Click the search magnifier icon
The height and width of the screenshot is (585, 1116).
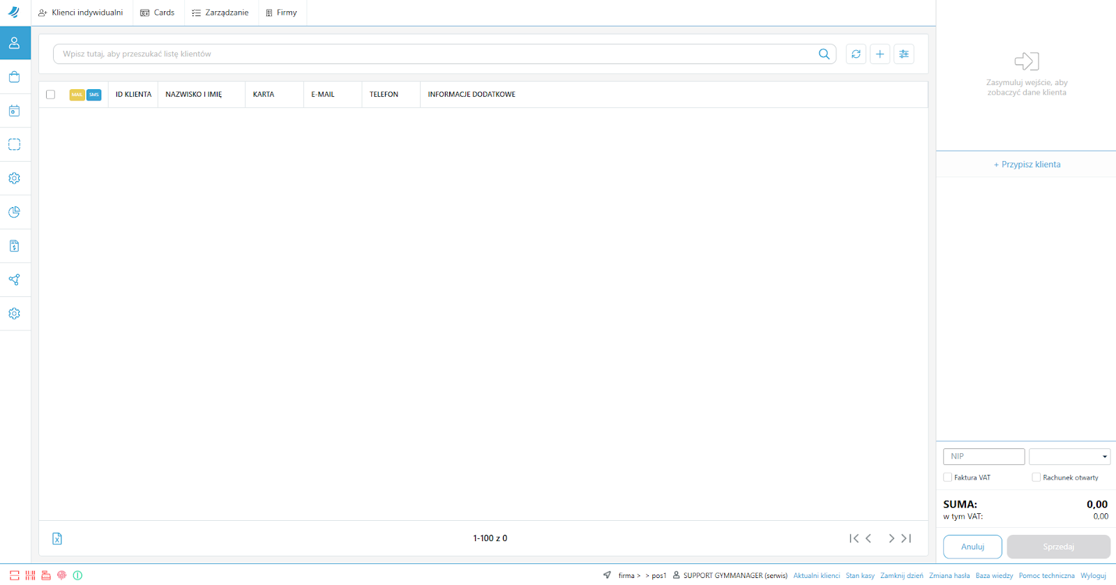pyautogui.click(x=824, y=54)
